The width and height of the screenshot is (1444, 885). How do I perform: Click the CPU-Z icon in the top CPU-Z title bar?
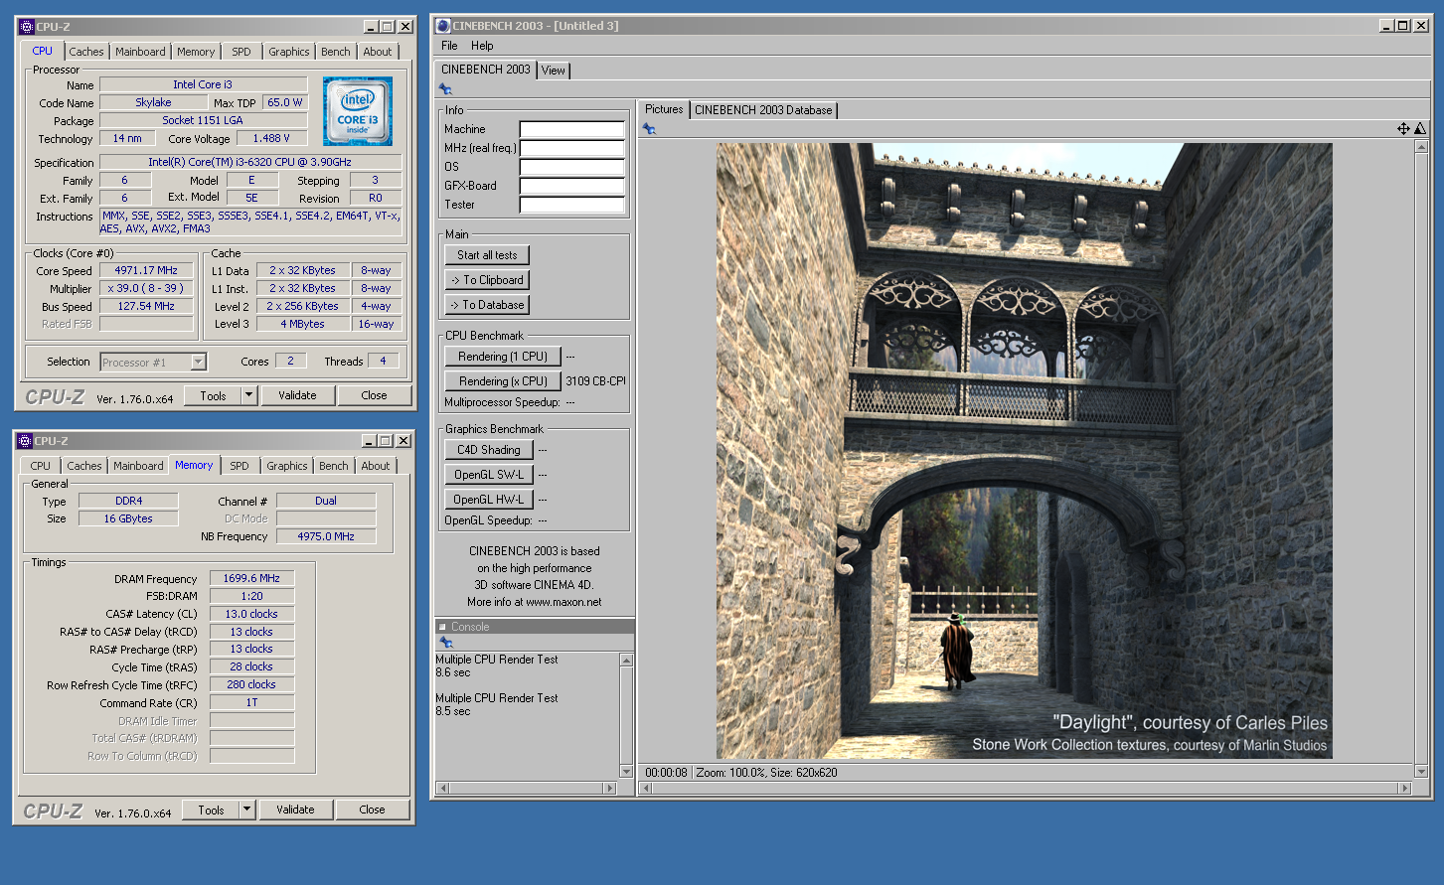[27, 27]
